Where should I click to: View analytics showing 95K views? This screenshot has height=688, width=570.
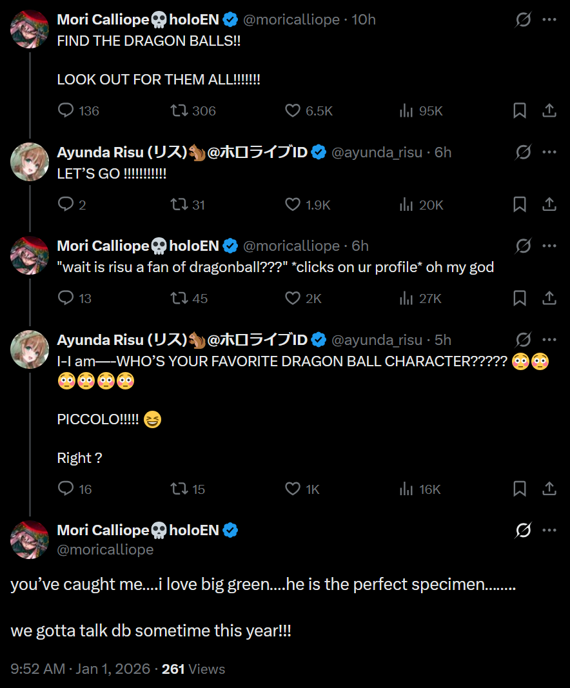(406, 111)
